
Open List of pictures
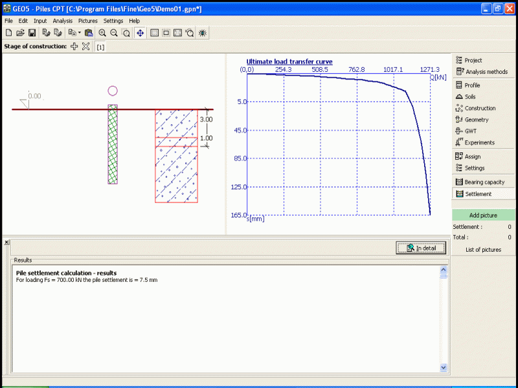coord(483,250)
